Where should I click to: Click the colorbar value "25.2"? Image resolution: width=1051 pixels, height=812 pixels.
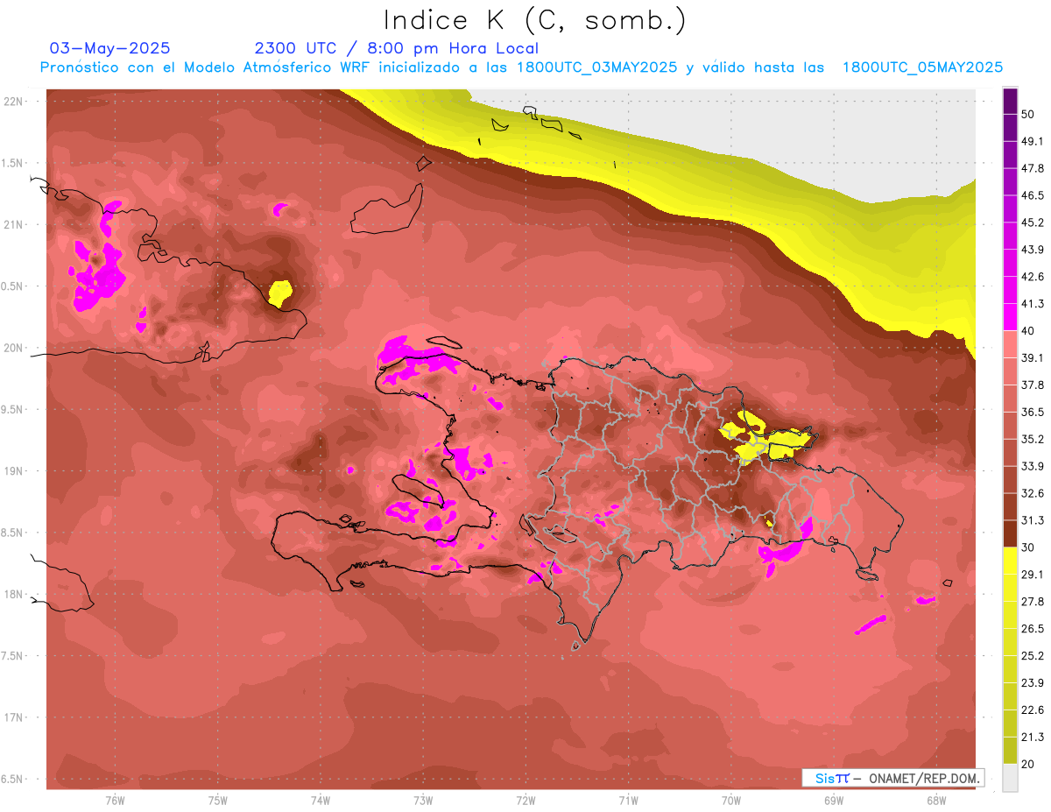(x=1033, y=656)
